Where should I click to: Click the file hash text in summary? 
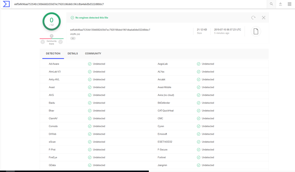[110, 30]
